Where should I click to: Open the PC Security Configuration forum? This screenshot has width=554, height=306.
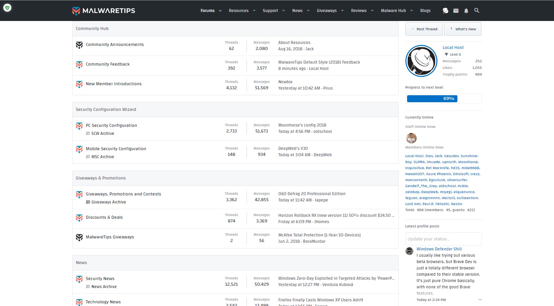111,126
